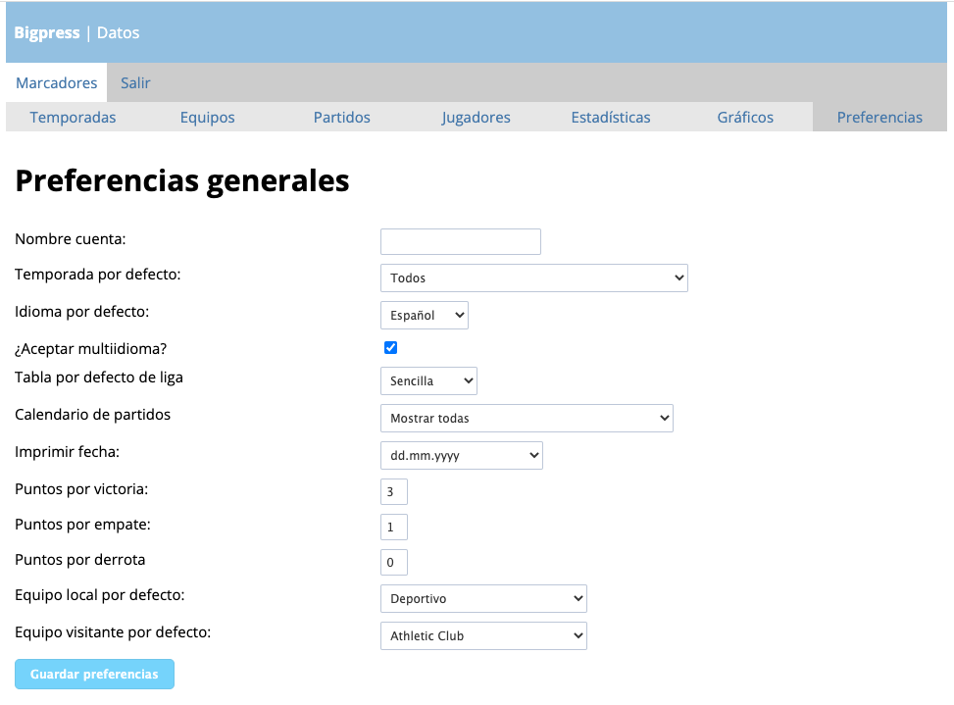
Task: Click the 'Imprimir fecha:' label
Action: (x=67, y=452)
